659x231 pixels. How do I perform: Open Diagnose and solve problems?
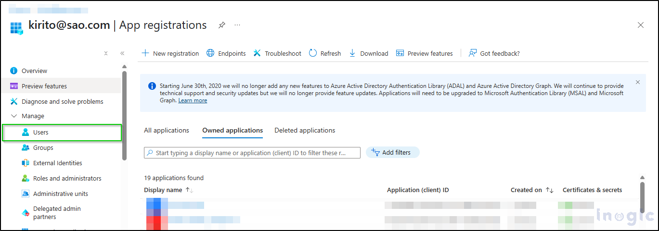point(63,102)
